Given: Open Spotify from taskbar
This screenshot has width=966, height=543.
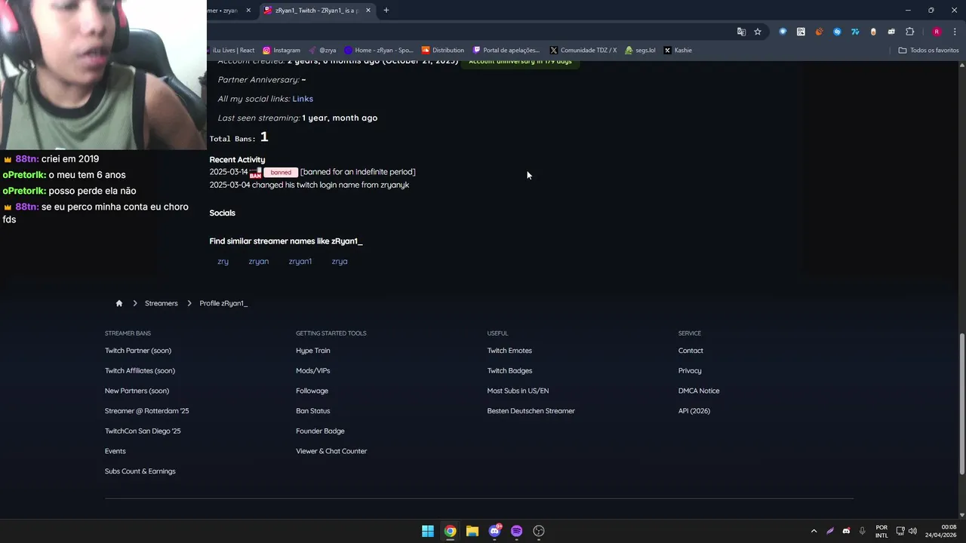Looking at the screenshot, I should click(516, 531).
